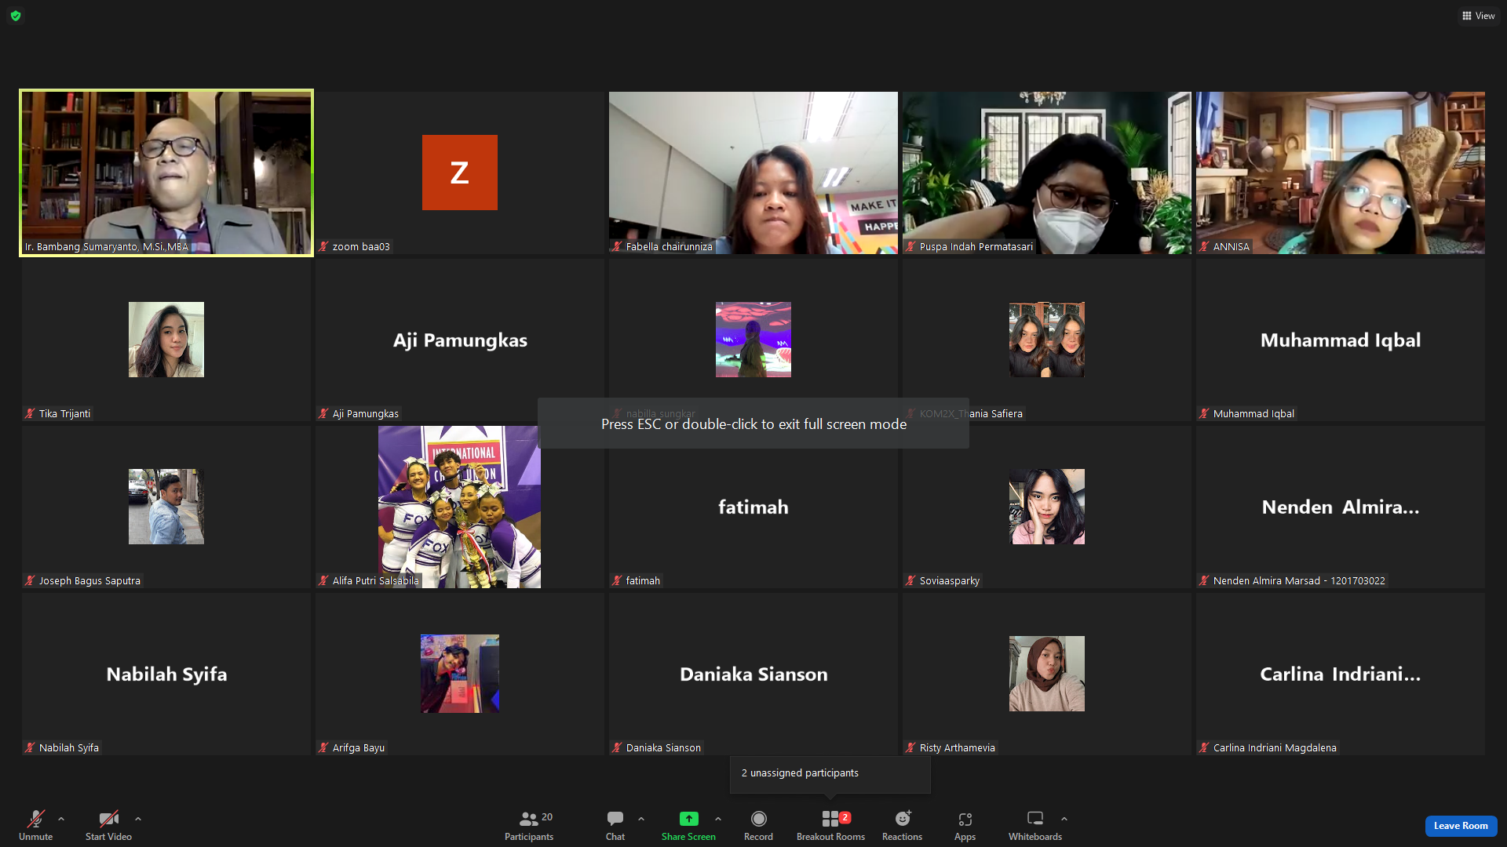Screen dimensions: 1507x847
Task: Click the muted mic icon beside fatimah
Action: [617, 580]
